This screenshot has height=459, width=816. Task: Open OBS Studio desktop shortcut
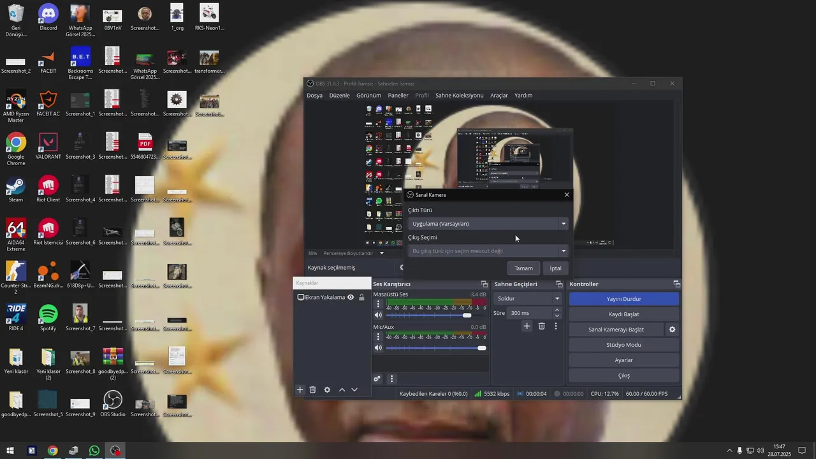[113, 404]
